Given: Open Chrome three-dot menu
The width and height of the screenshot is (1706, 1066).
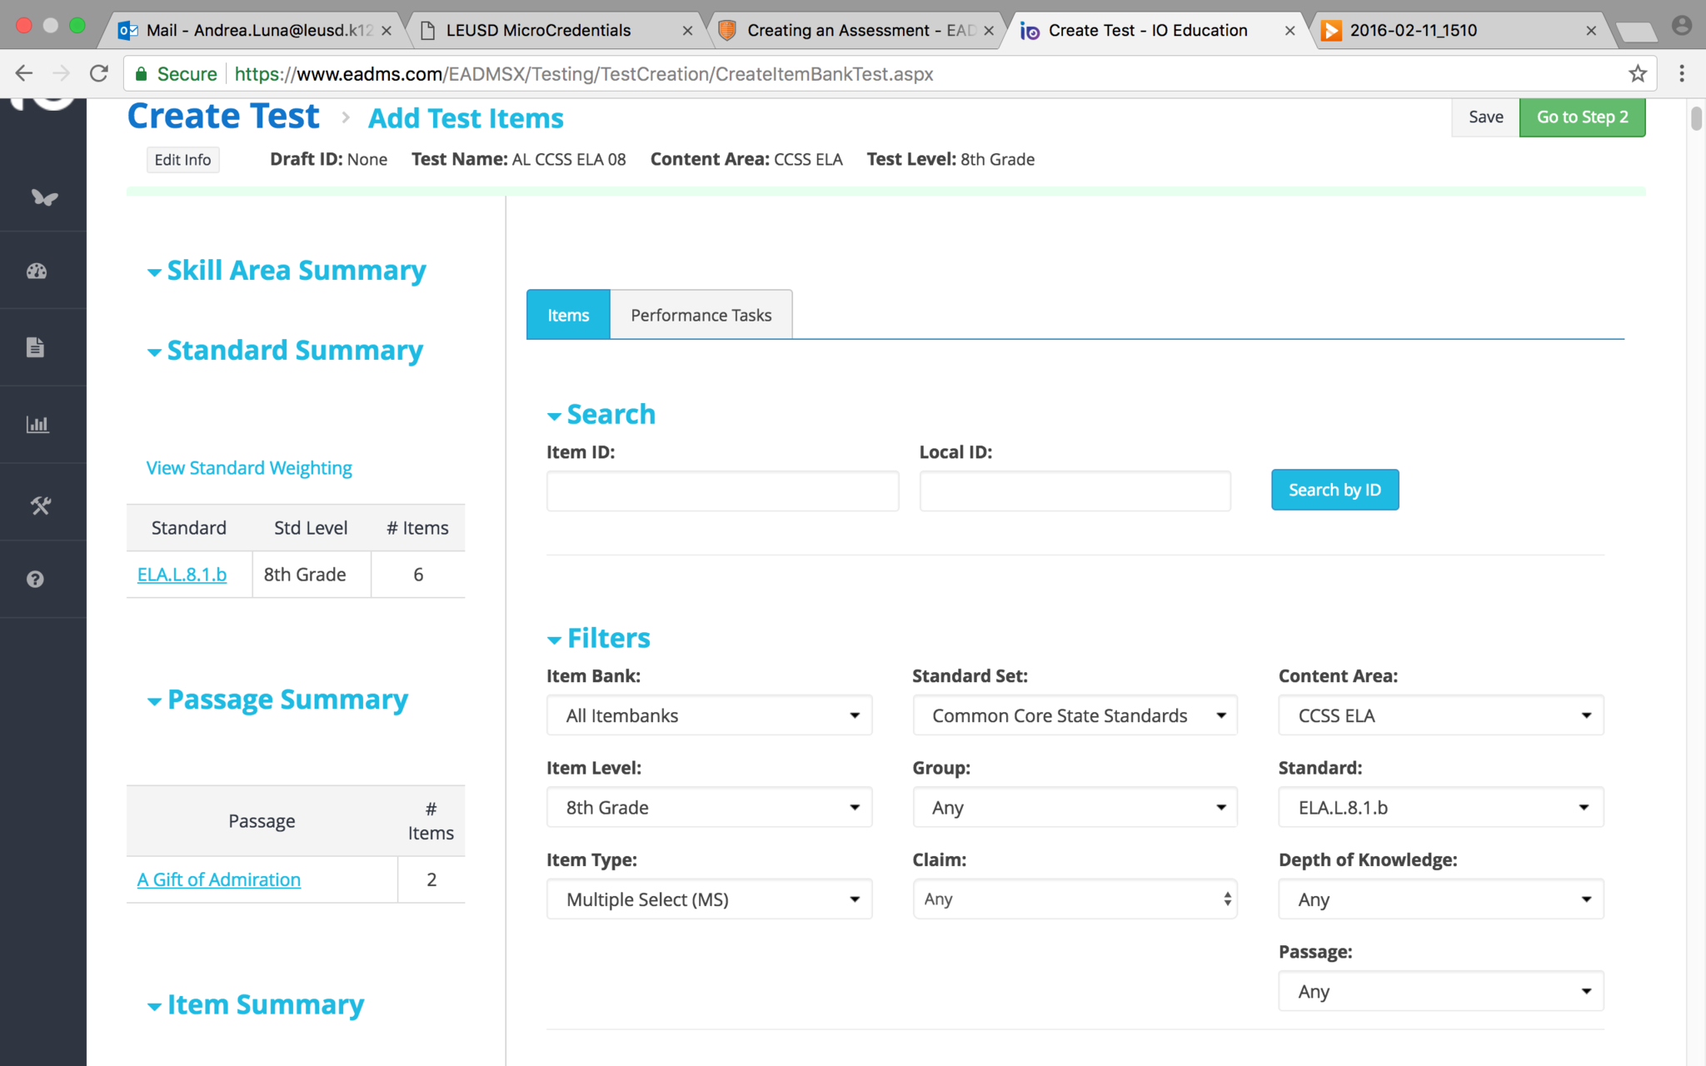Looking at the screenshot, I should [x=1681, y=74].
